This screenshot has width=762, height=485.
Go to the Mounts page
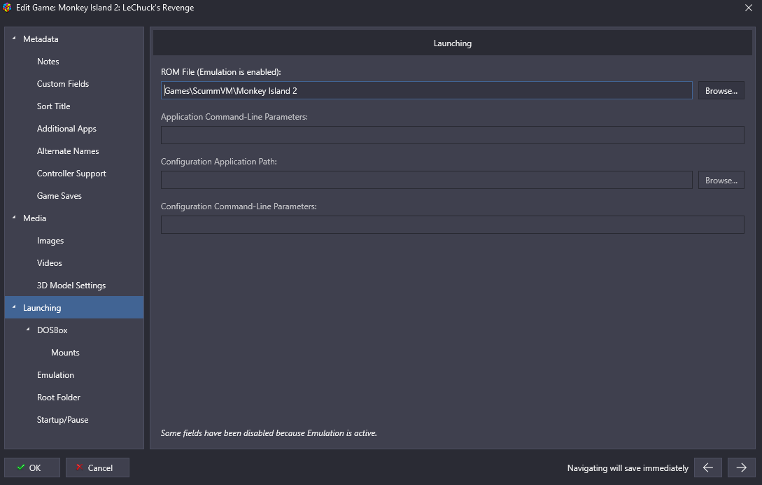pyautogui.click(x=65, y=353)
